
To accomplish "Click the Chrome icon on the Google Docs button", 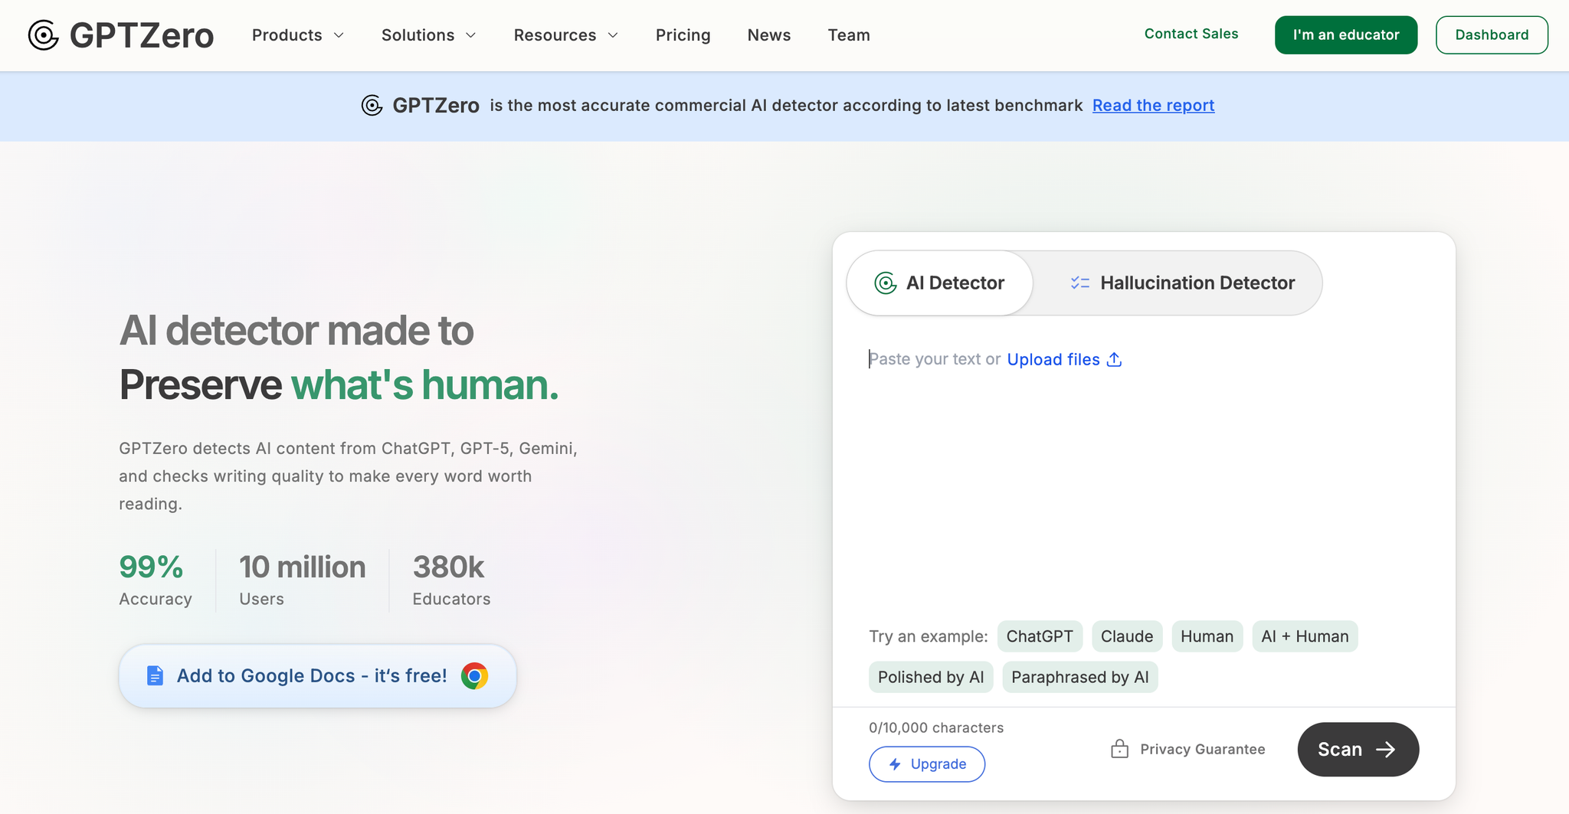I will click(474, 676).
